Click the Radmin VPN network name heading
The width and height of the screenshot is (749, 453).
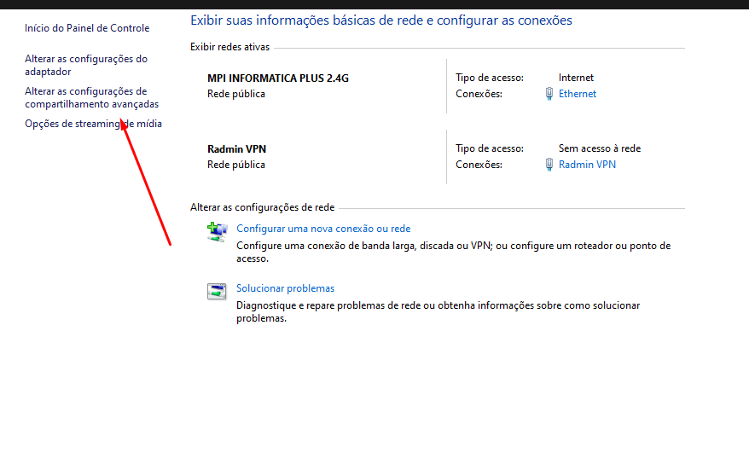236,149
